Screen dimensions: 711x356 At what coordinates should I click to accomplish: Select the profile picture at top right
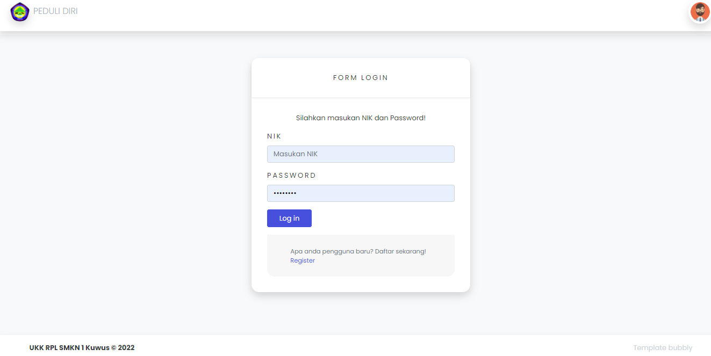pos(699,12)
